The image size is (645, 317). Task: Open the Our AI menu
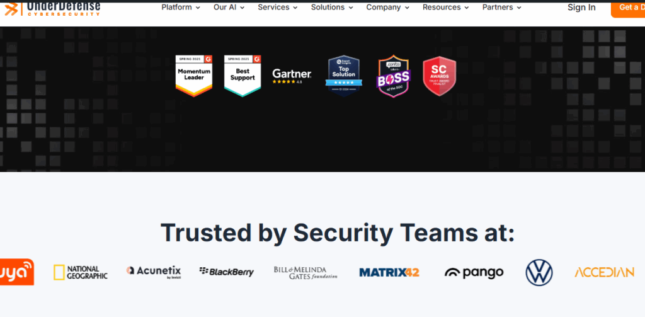[229, 8]
